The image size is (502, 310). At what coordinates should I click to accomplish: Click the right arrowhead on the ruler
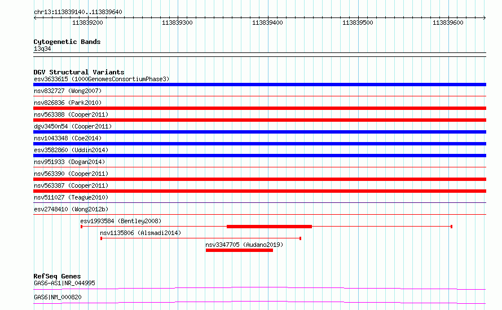tap(485, 18)
